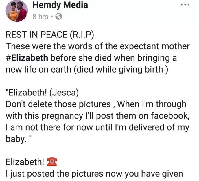199x181 pixels.
Task: Open the Hemdy Media page name
Action: click(60, 5)
